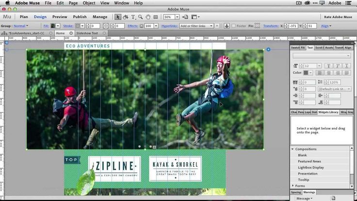Expand the Forms widget group
Viewport: 357px width, 201px height.
292,186
